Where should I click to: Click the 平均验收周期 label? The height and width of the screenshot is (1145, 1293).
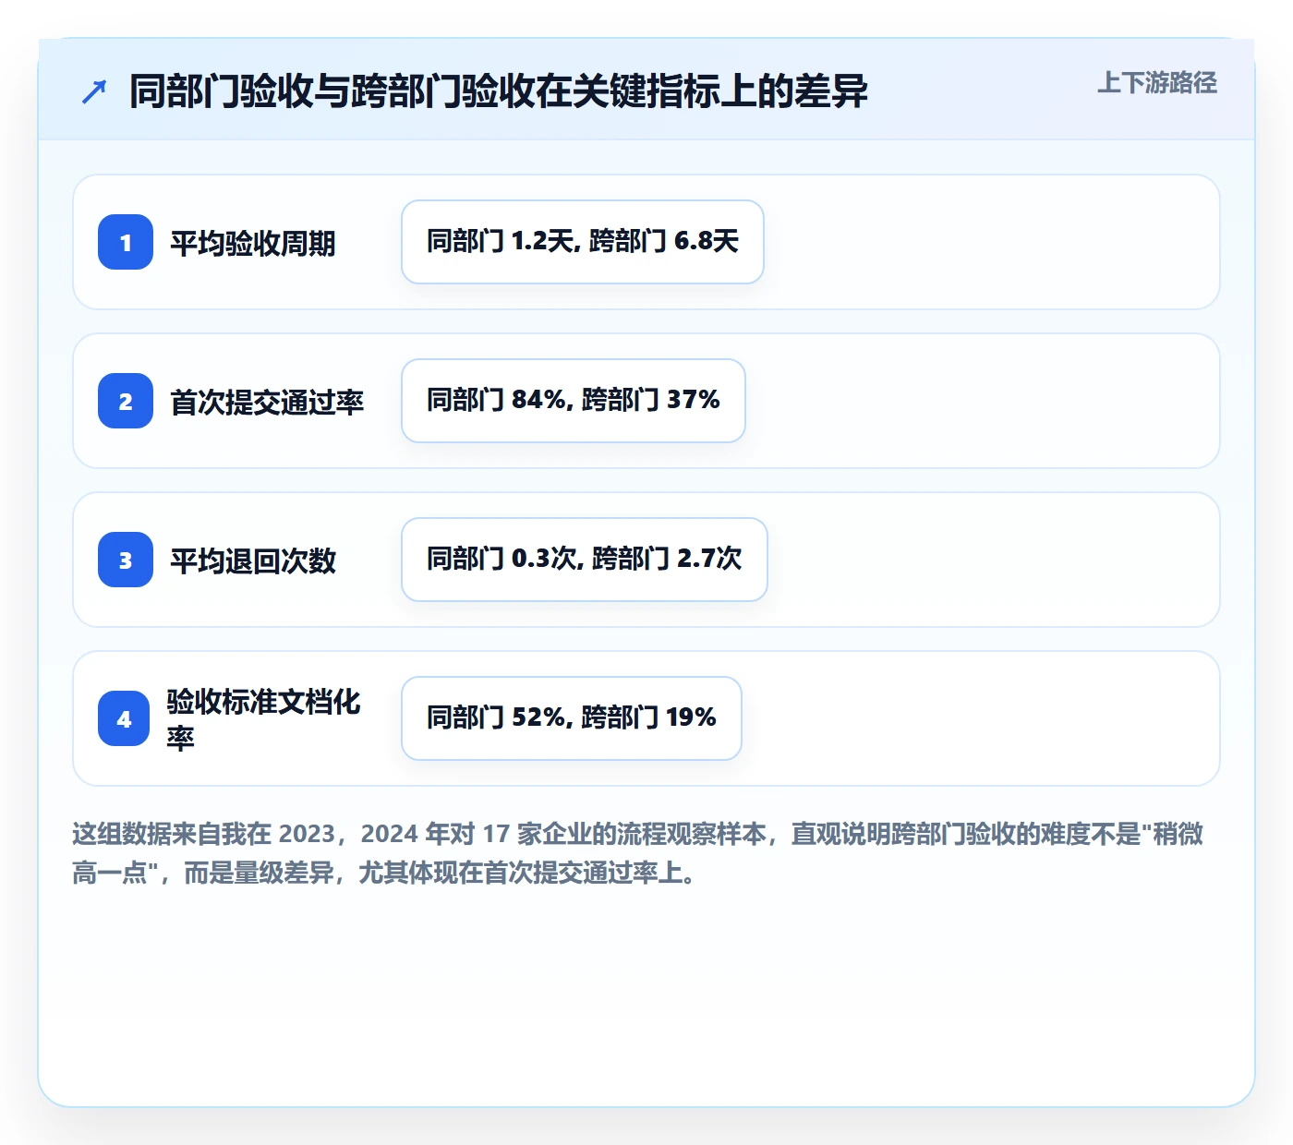(x=253, y=244)
